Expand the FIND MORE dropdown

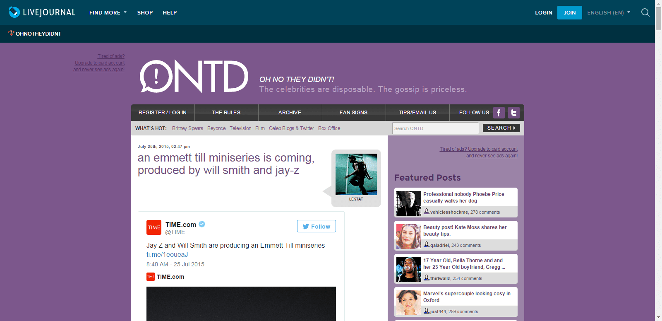(108, 13)
